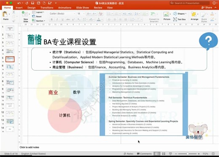Switch to Slide Sorter view icon
This screenshot has width=219, height=157.
(x=163, y=154)
